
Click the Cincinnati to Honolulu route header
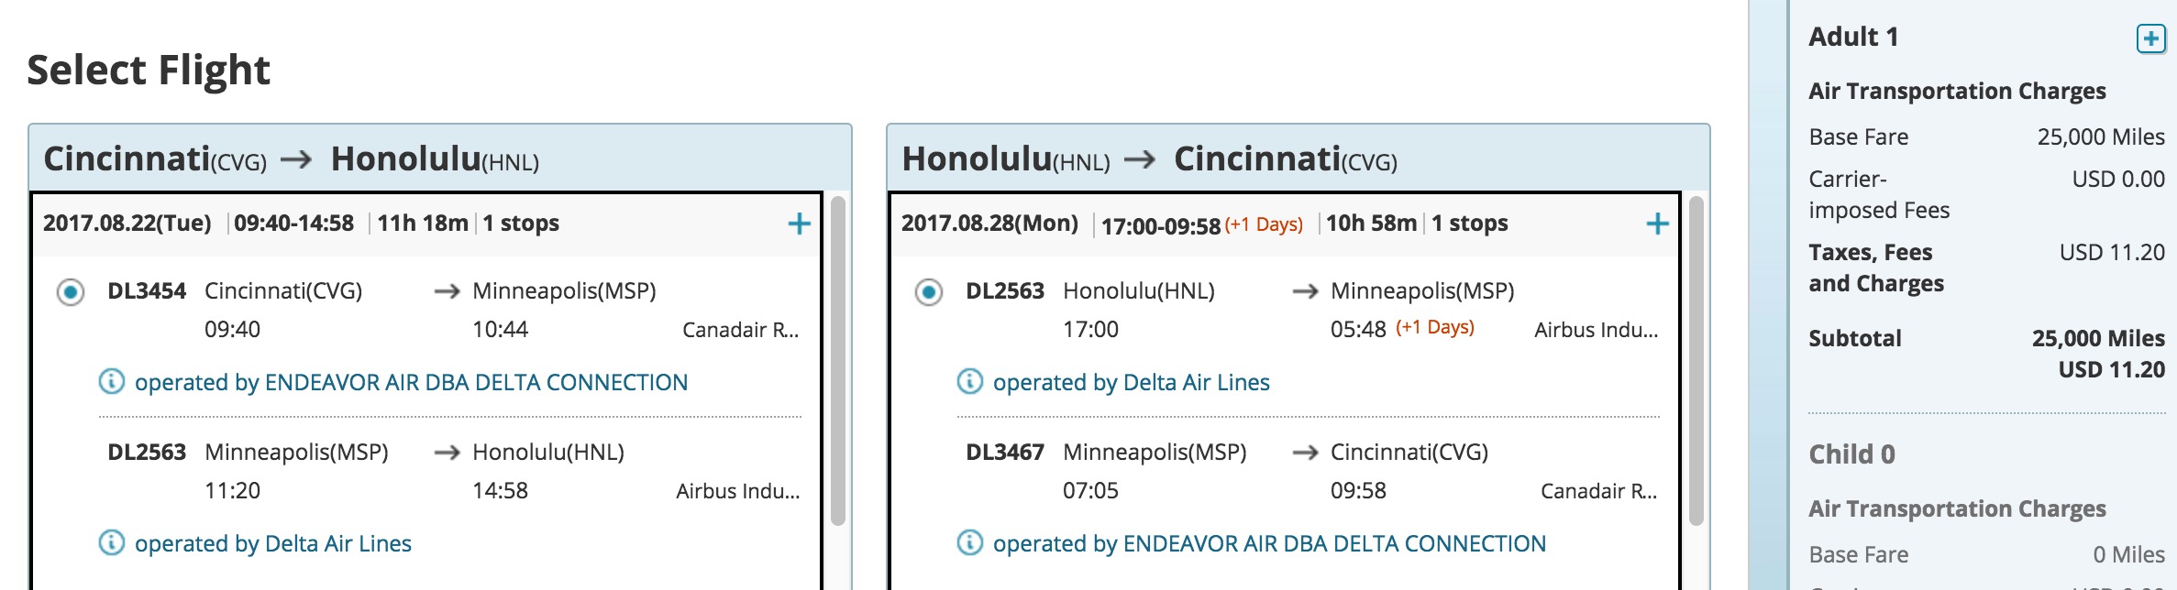[292, 159]
